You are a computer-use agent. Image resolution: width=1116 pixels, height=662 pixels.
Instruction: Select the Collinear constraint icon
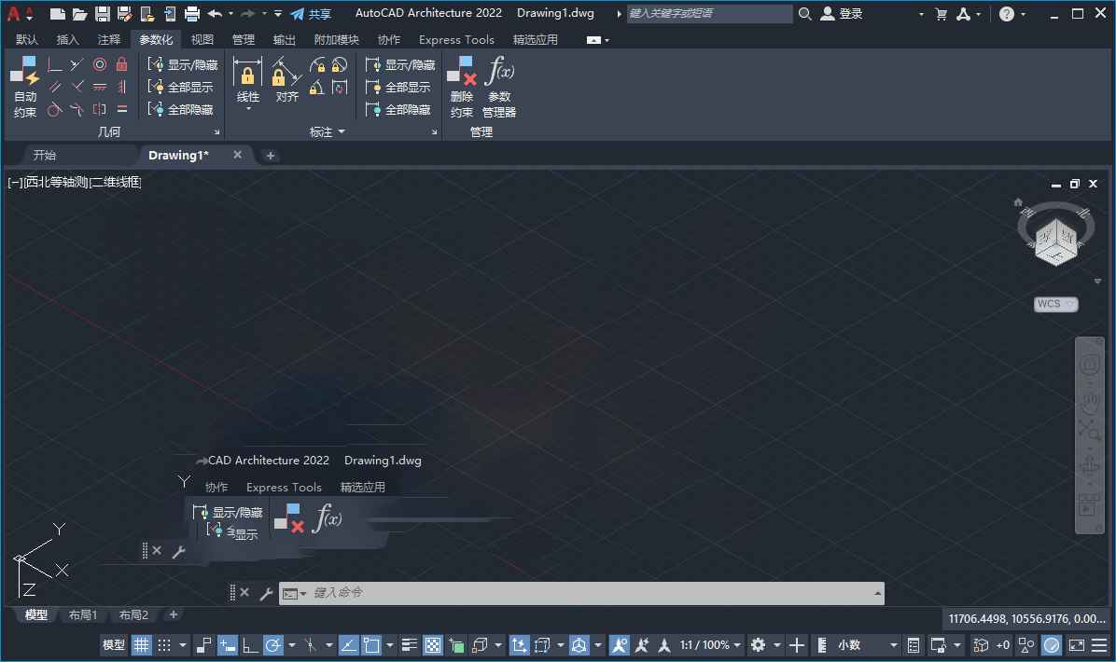coord(77,64)
